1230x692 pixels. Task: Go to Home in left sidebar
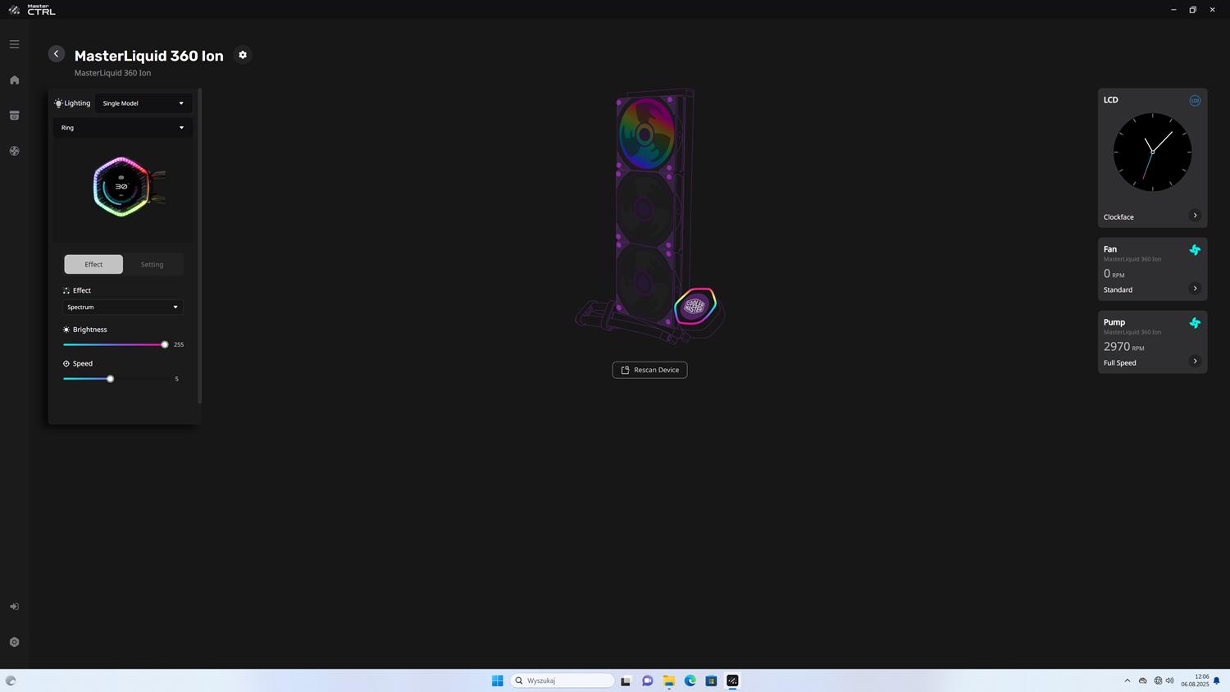(14, 80)
